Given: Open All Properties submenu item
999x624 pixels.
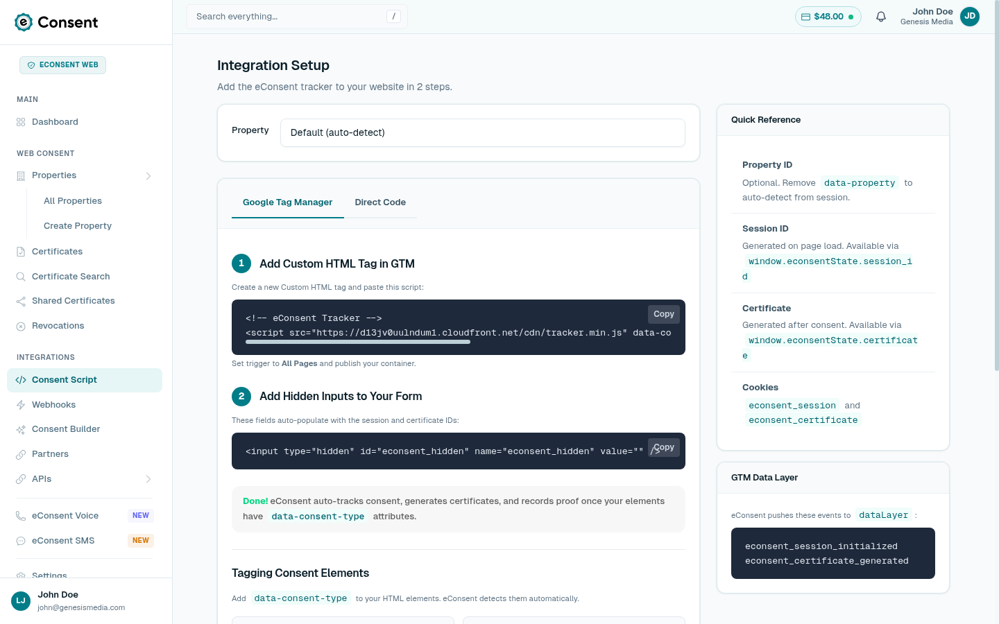Looking at the screenshot, I should click(x=73, y=201).
